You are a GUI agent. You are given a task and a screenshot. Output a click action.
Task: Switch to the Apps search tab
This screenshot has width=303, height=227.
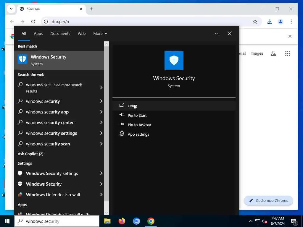pos(38,34)
